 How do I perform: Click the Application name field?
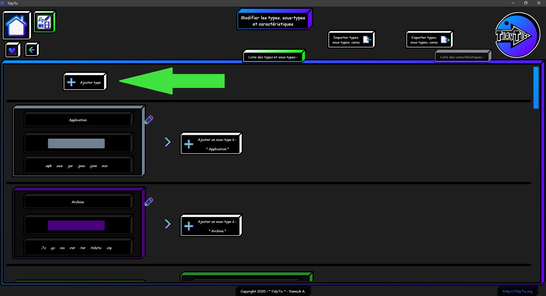pyautogui.click(x=78, y=120)
